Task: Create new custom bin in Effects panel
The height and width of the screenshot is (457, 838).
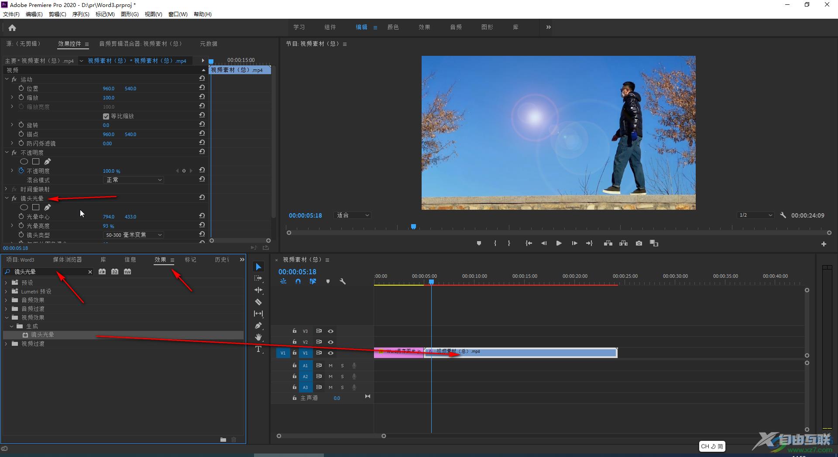Action: point(223,440)
